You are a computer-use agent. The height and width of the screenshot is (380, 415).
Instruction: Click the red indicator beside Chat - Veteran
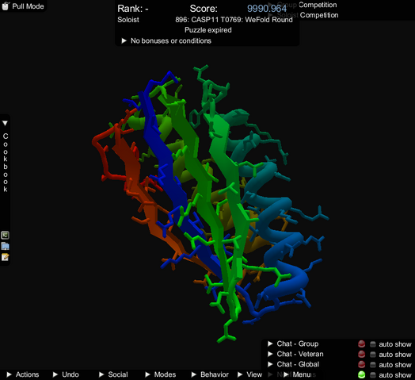point(361,355)
